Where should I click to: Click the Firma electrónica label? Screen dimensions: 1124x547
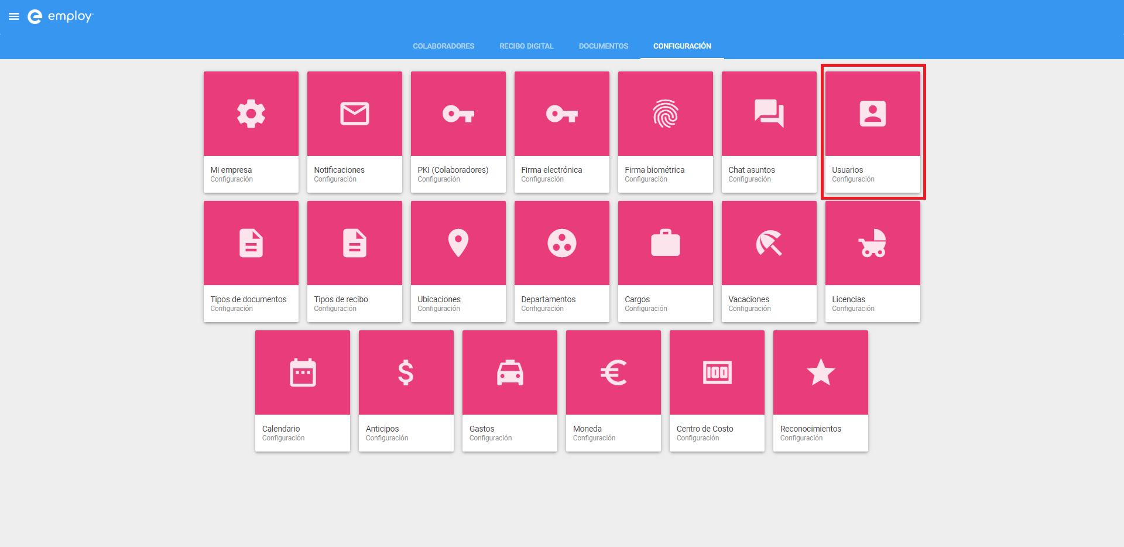(x=551, y=170)
